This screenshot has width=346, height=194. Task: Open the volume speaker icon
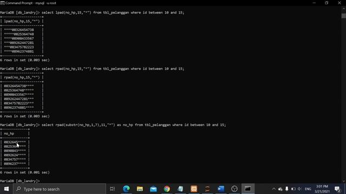tap(300, 189)
